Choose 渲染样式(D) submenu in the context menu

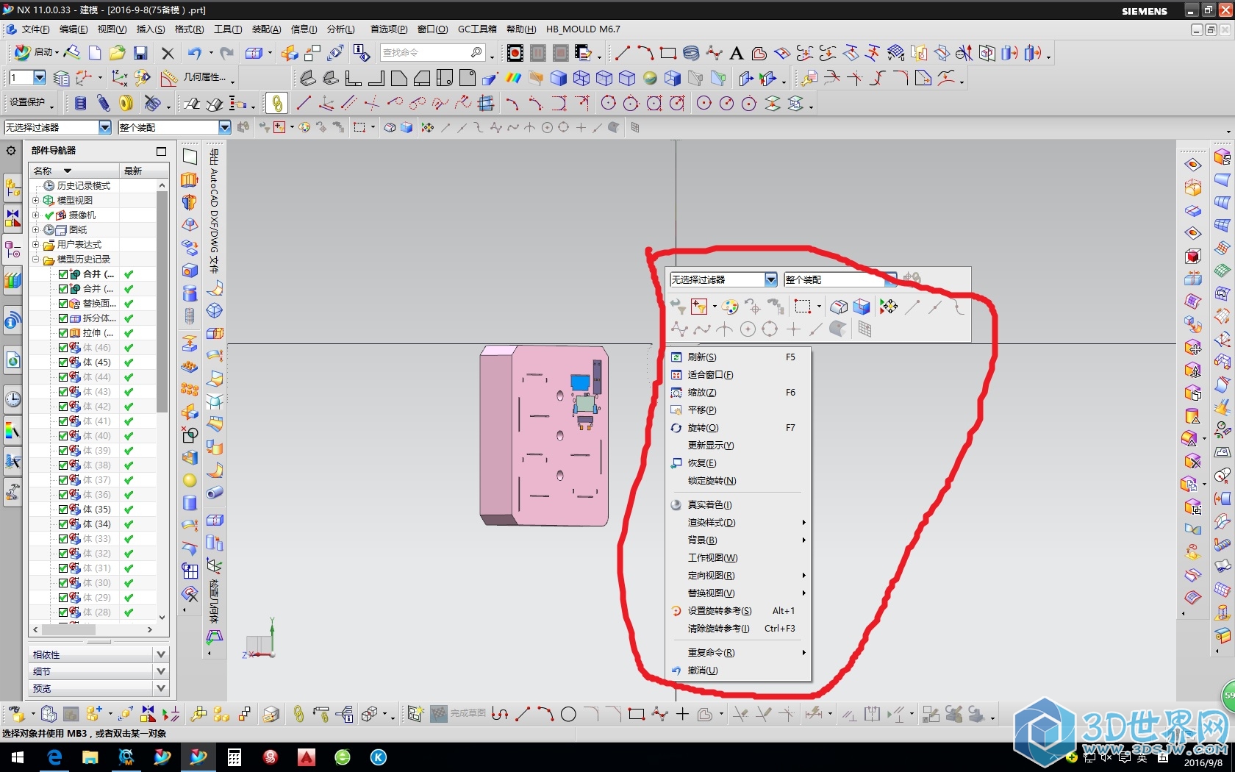click(738, 522)
